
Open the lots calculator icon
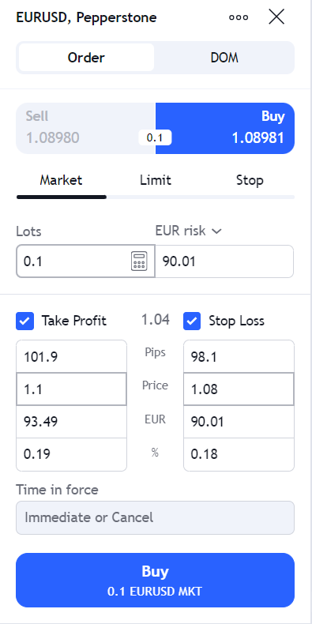point(139,261)
